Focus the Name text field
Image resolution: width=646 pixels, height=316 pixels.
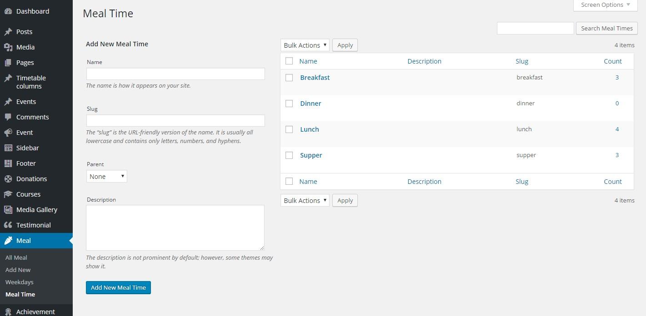[x=175, y=74]
